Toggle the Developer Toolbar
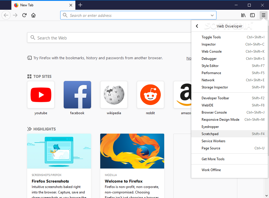The image size is (269, 198). [x=215, y=98]
